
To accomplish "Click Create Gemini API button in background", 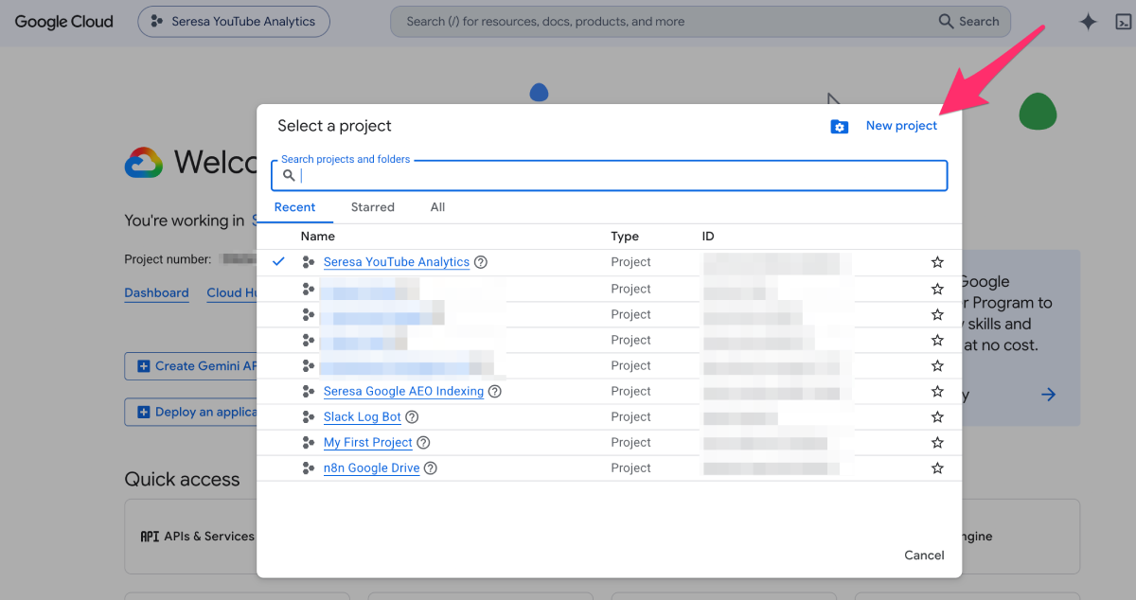I will [191, 366].
